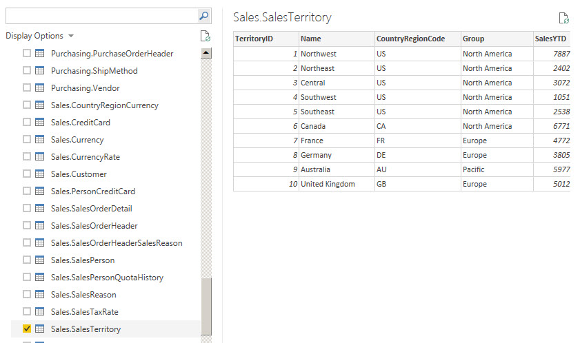The width and height of the screenshot is (580, 343).
Task: Click the TerritoryID column header
Action: (255, 39)
